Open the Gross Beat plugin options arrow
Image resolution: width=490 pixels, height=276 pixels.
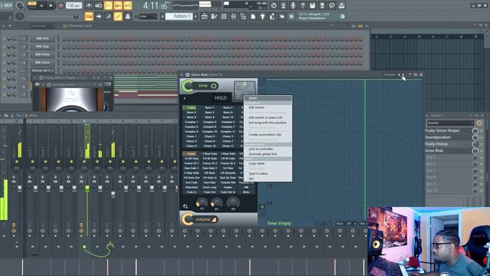coord(182,75)
